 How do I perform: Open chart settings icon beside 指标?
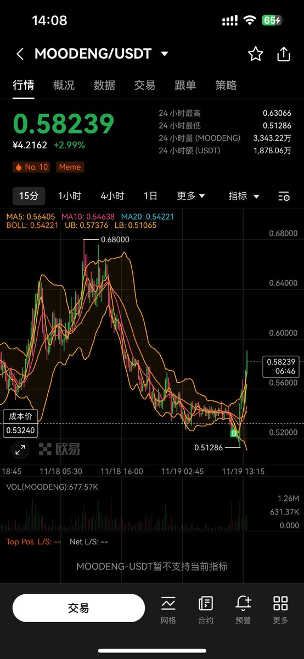[284, 196]
